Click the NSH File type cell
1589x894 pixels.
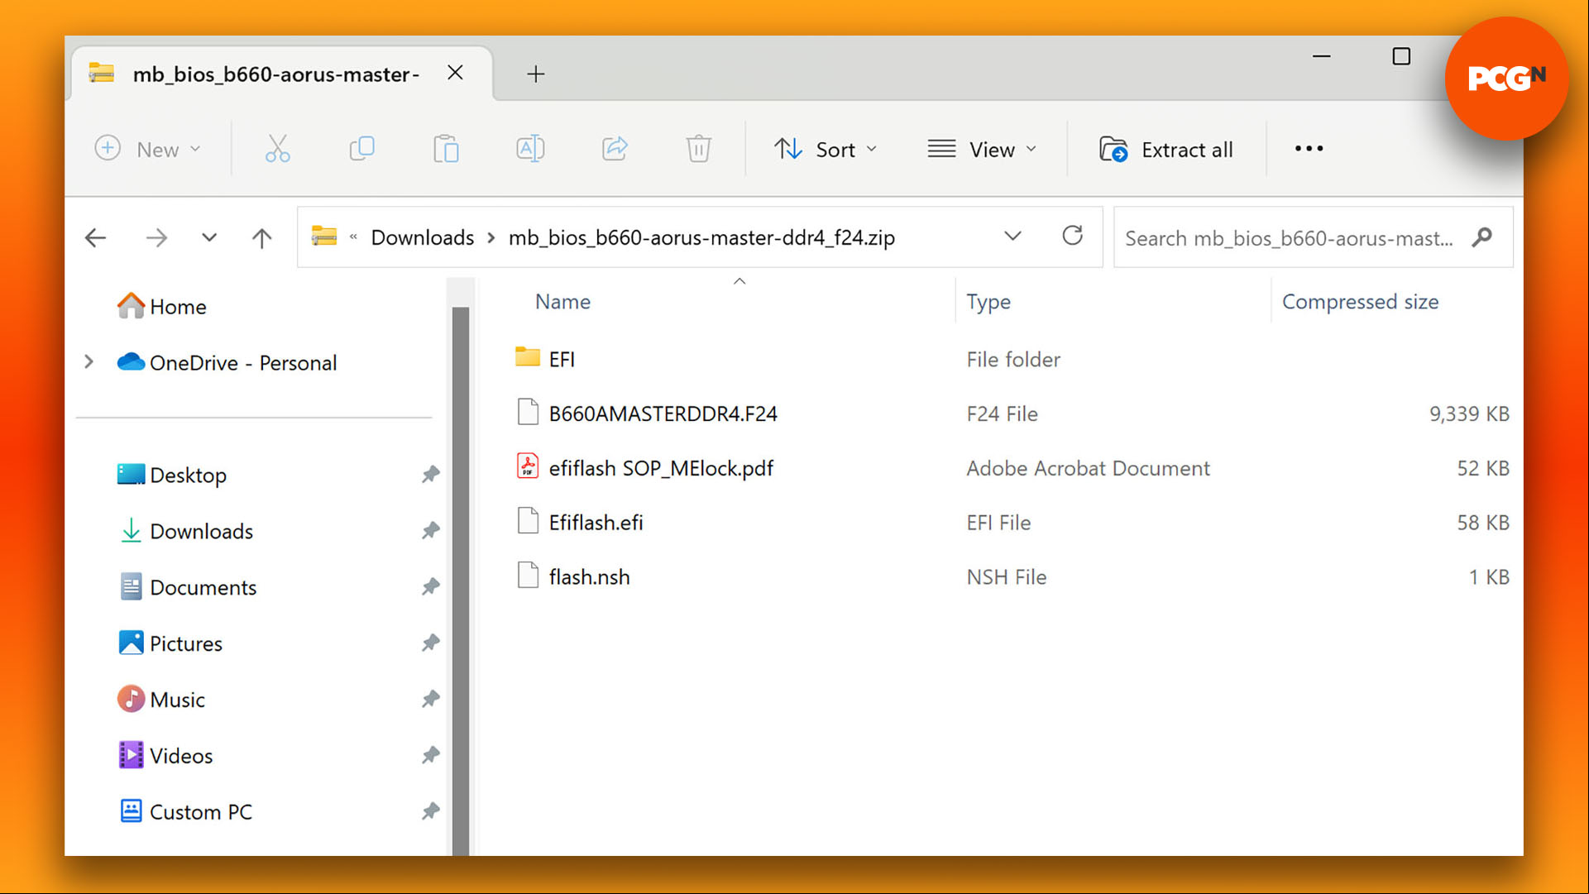coord(1006,577)
